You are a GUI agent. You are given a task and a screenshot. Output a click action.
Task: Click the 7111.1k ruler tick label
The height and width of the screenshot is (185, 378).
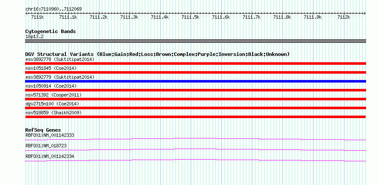pos(68,17)
